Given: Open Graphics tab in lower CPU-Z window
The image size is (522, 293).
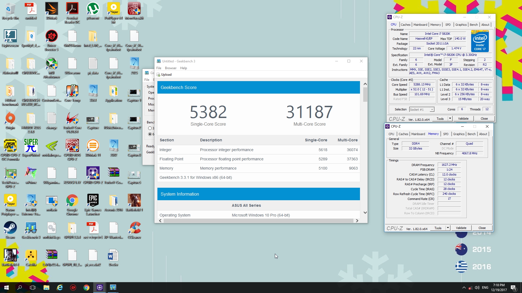Looking at the screenshot, I should point(459,134).
